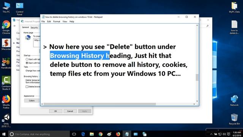Screen dimensions: 243x137
Task: Maximize the Notepad window
Action: 186,17
